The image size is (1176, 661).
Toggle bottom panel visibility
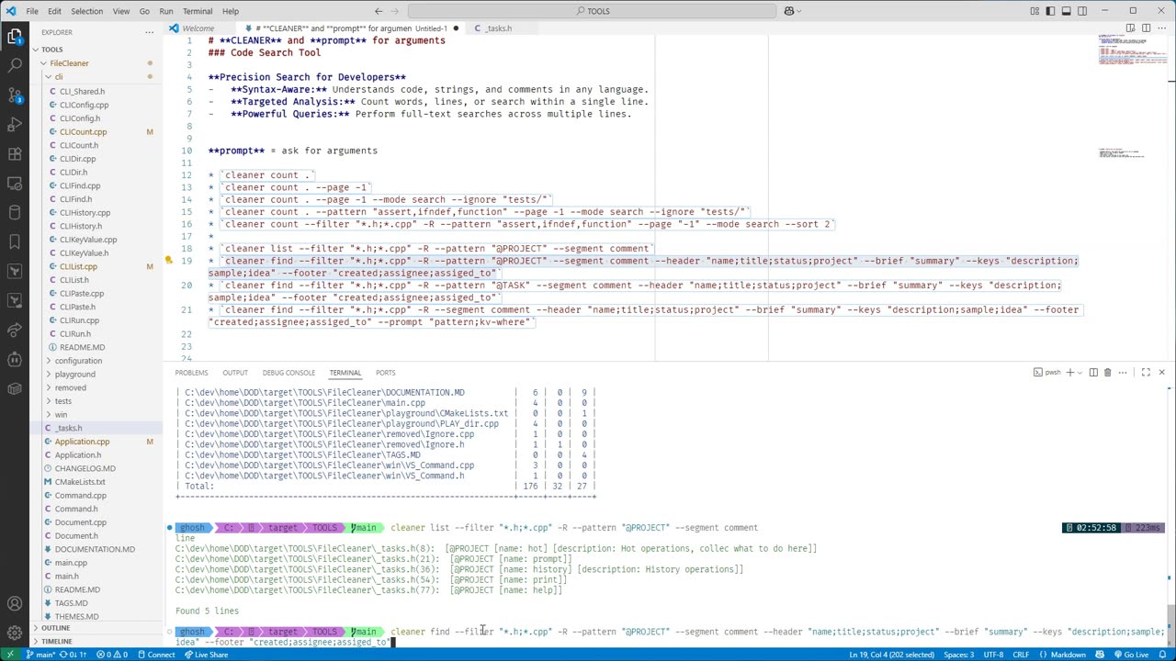1066,11
